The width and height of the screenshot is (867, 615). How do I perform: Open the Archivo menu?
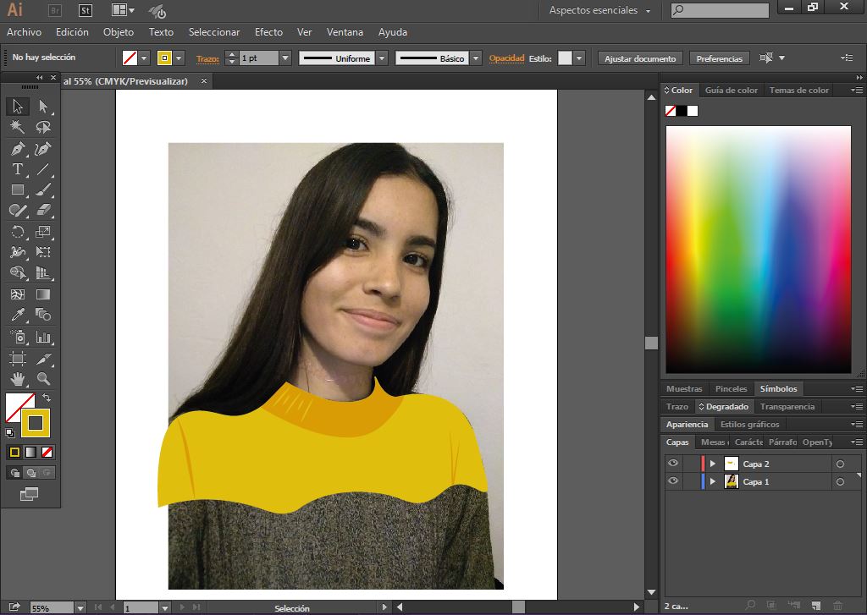coord(24,32)
